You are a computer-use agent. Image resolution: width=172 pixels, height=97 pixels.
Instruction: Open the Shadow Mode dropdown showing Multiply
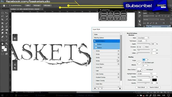144,80
